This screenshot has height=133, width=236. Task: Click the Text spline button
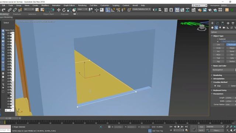click(218, 58)
